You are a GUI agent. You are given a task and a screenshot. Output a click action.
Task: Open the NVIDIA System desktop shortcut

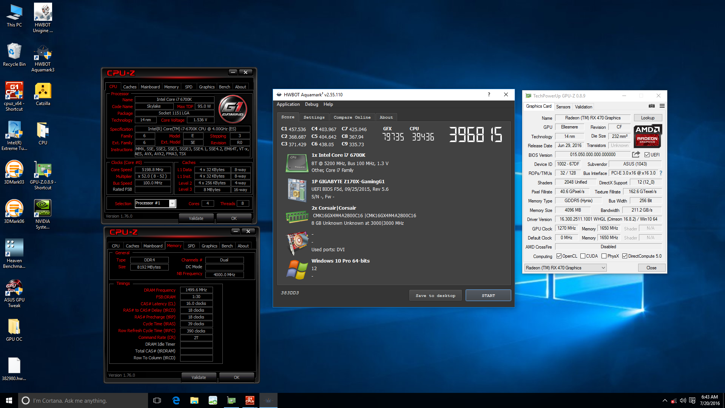[x=43, y=215]
